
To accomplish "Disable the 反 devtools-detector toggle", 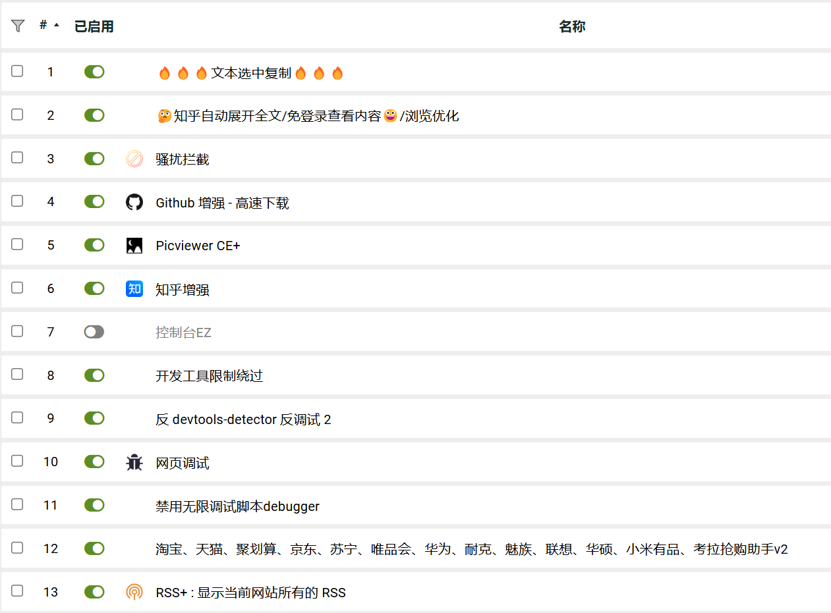I will pyautogui.click(x=94, y=418).
